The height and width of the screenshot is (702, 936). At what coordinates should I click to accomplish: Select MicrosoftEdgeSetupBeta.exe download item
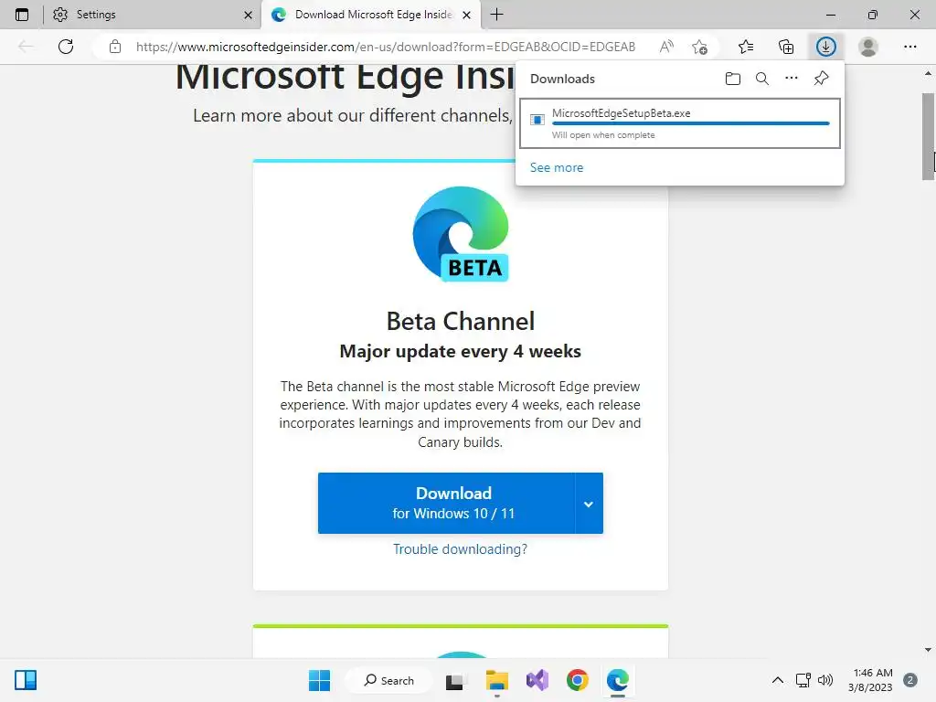coord(680,123)
